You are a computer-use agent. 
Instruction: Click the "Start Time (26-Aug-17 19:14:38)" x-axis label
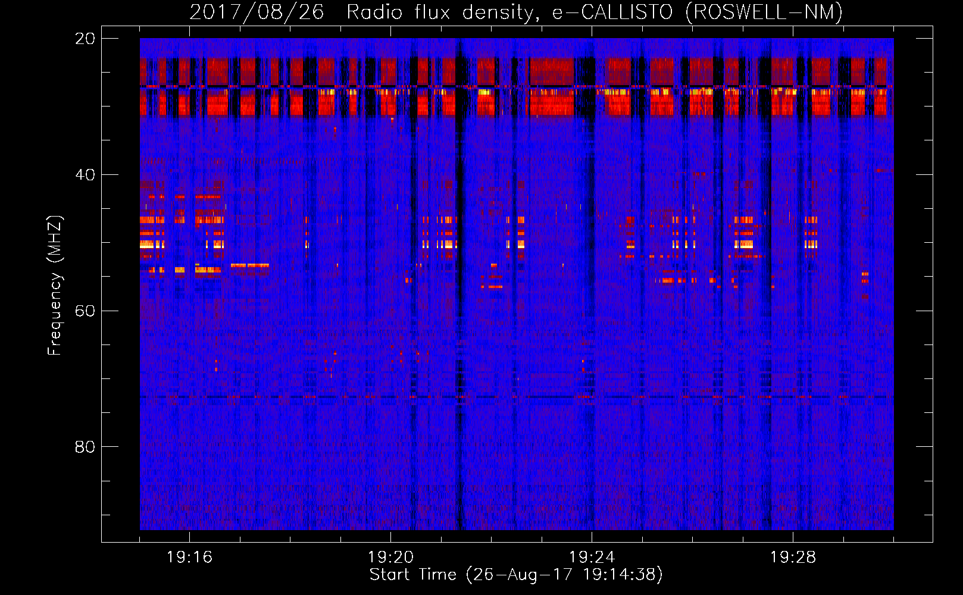coord(516,575)
